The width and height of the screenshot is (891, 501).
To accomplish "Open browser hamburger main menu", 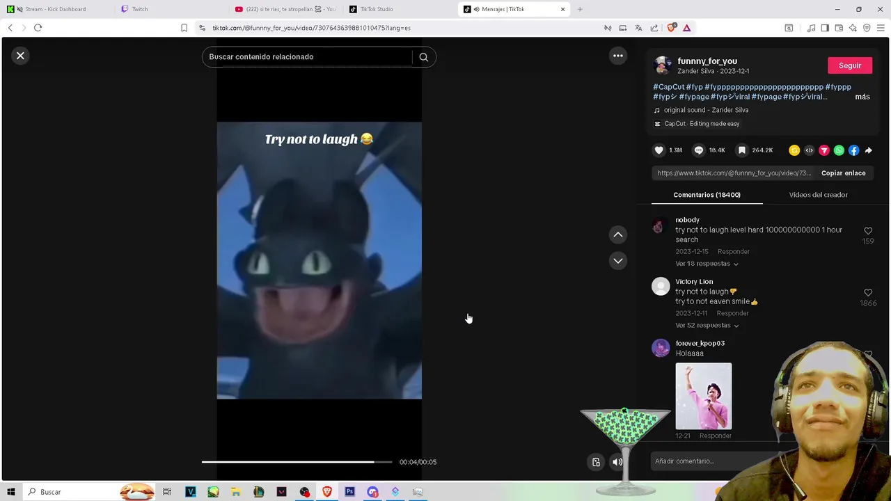I will (881, 28).
